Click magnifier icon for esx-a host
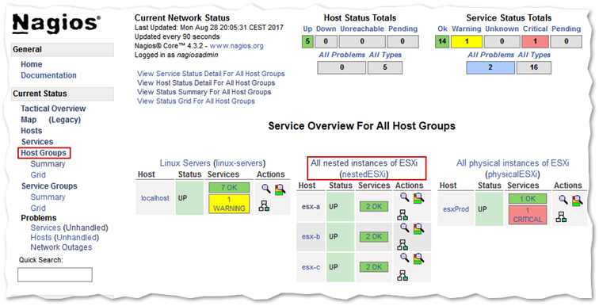The image size is (599, 306). 405,197
